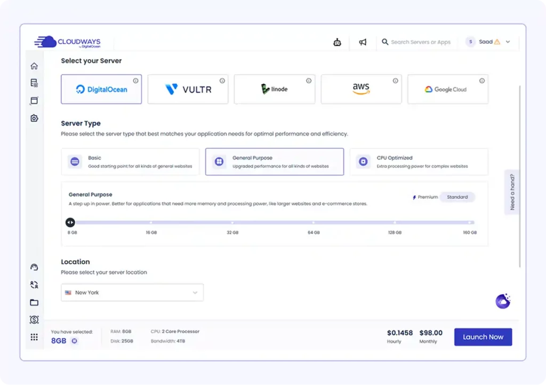Expand the Saad account menu chevron
Screen dimensions: 546x385
(x=507, y=42)
